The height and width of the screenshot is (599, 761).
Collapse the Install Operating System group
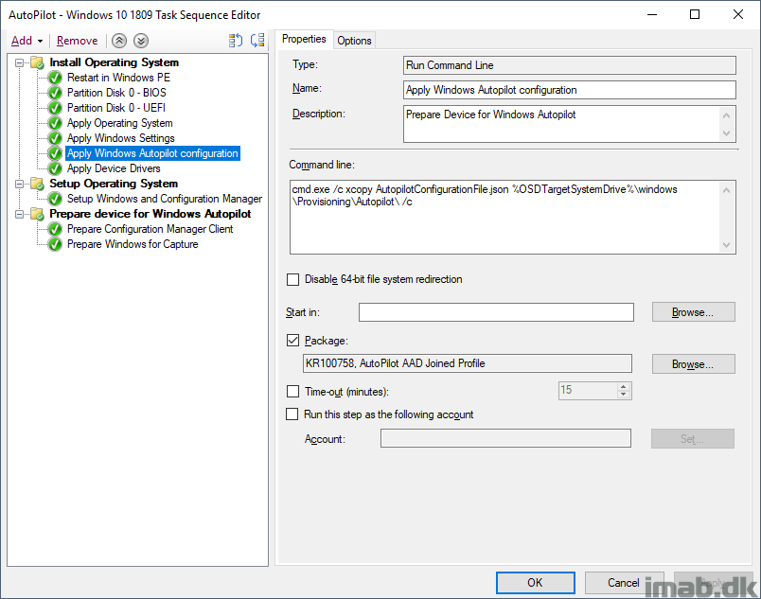coord(20,62)
